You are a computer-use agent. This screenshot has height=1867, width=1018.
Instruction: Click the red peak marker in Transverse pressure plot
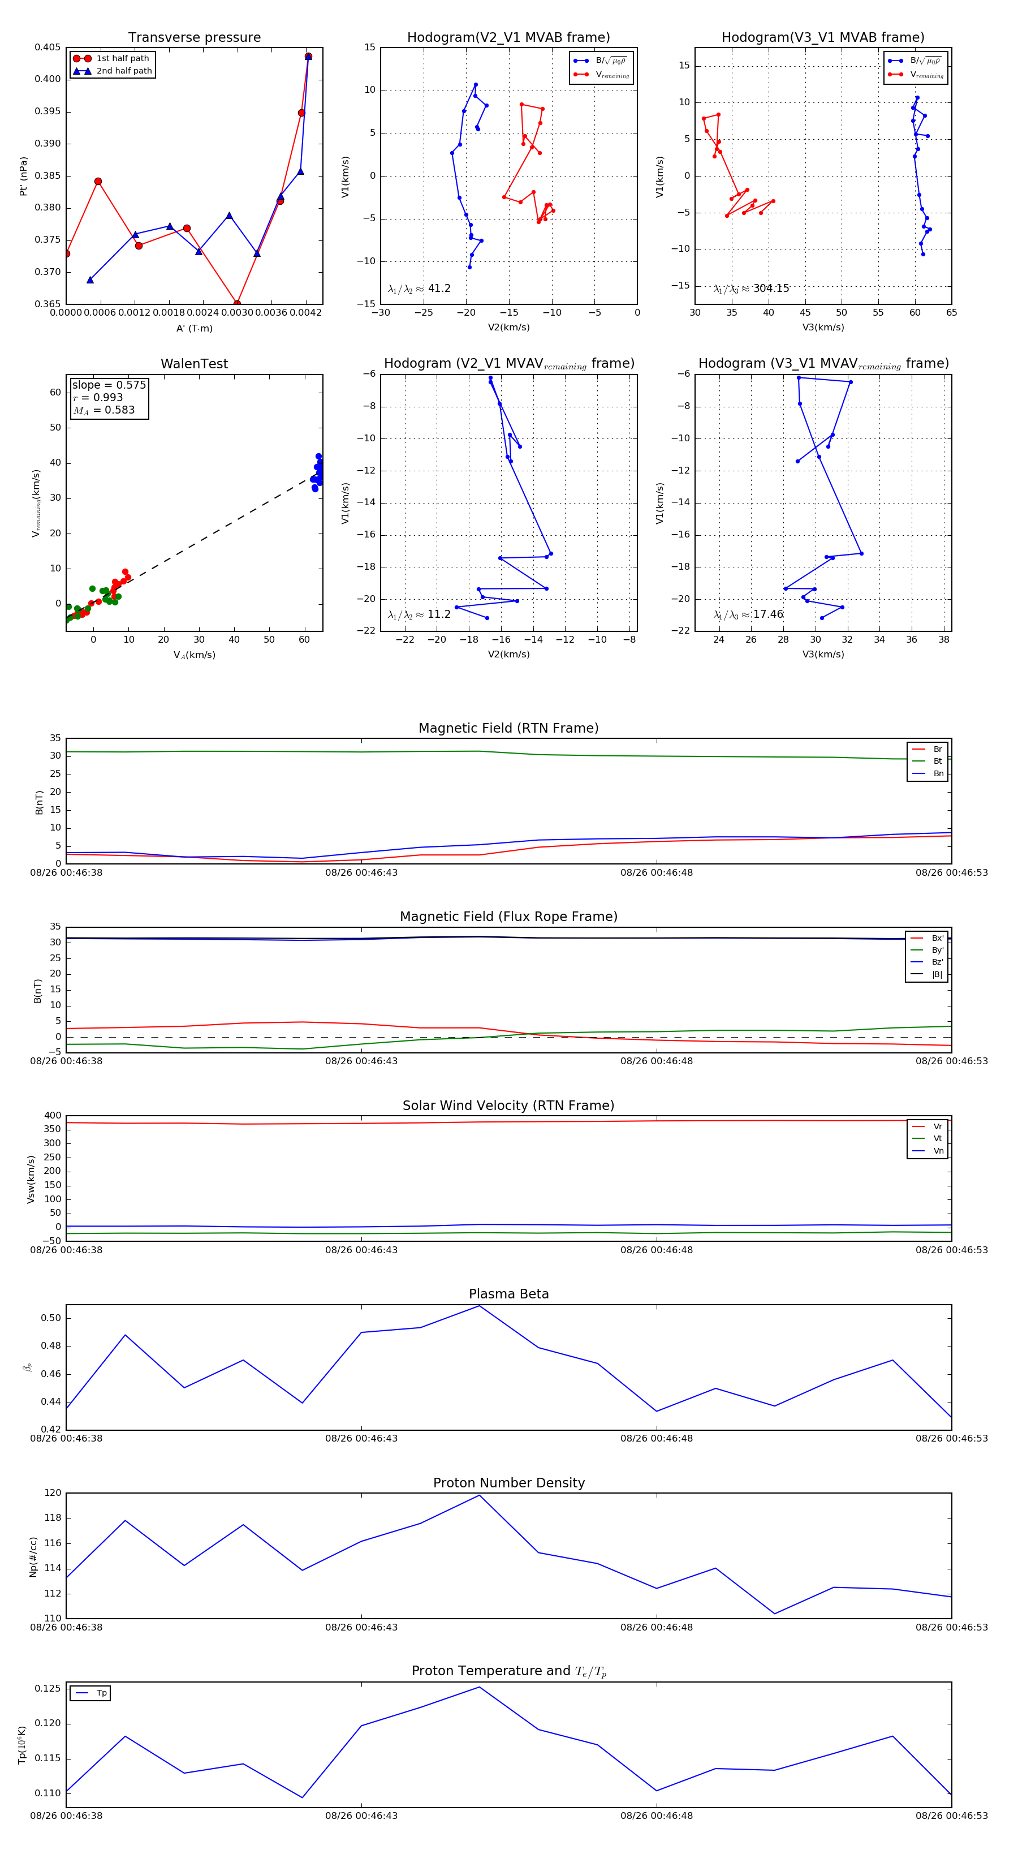(308, 57)
